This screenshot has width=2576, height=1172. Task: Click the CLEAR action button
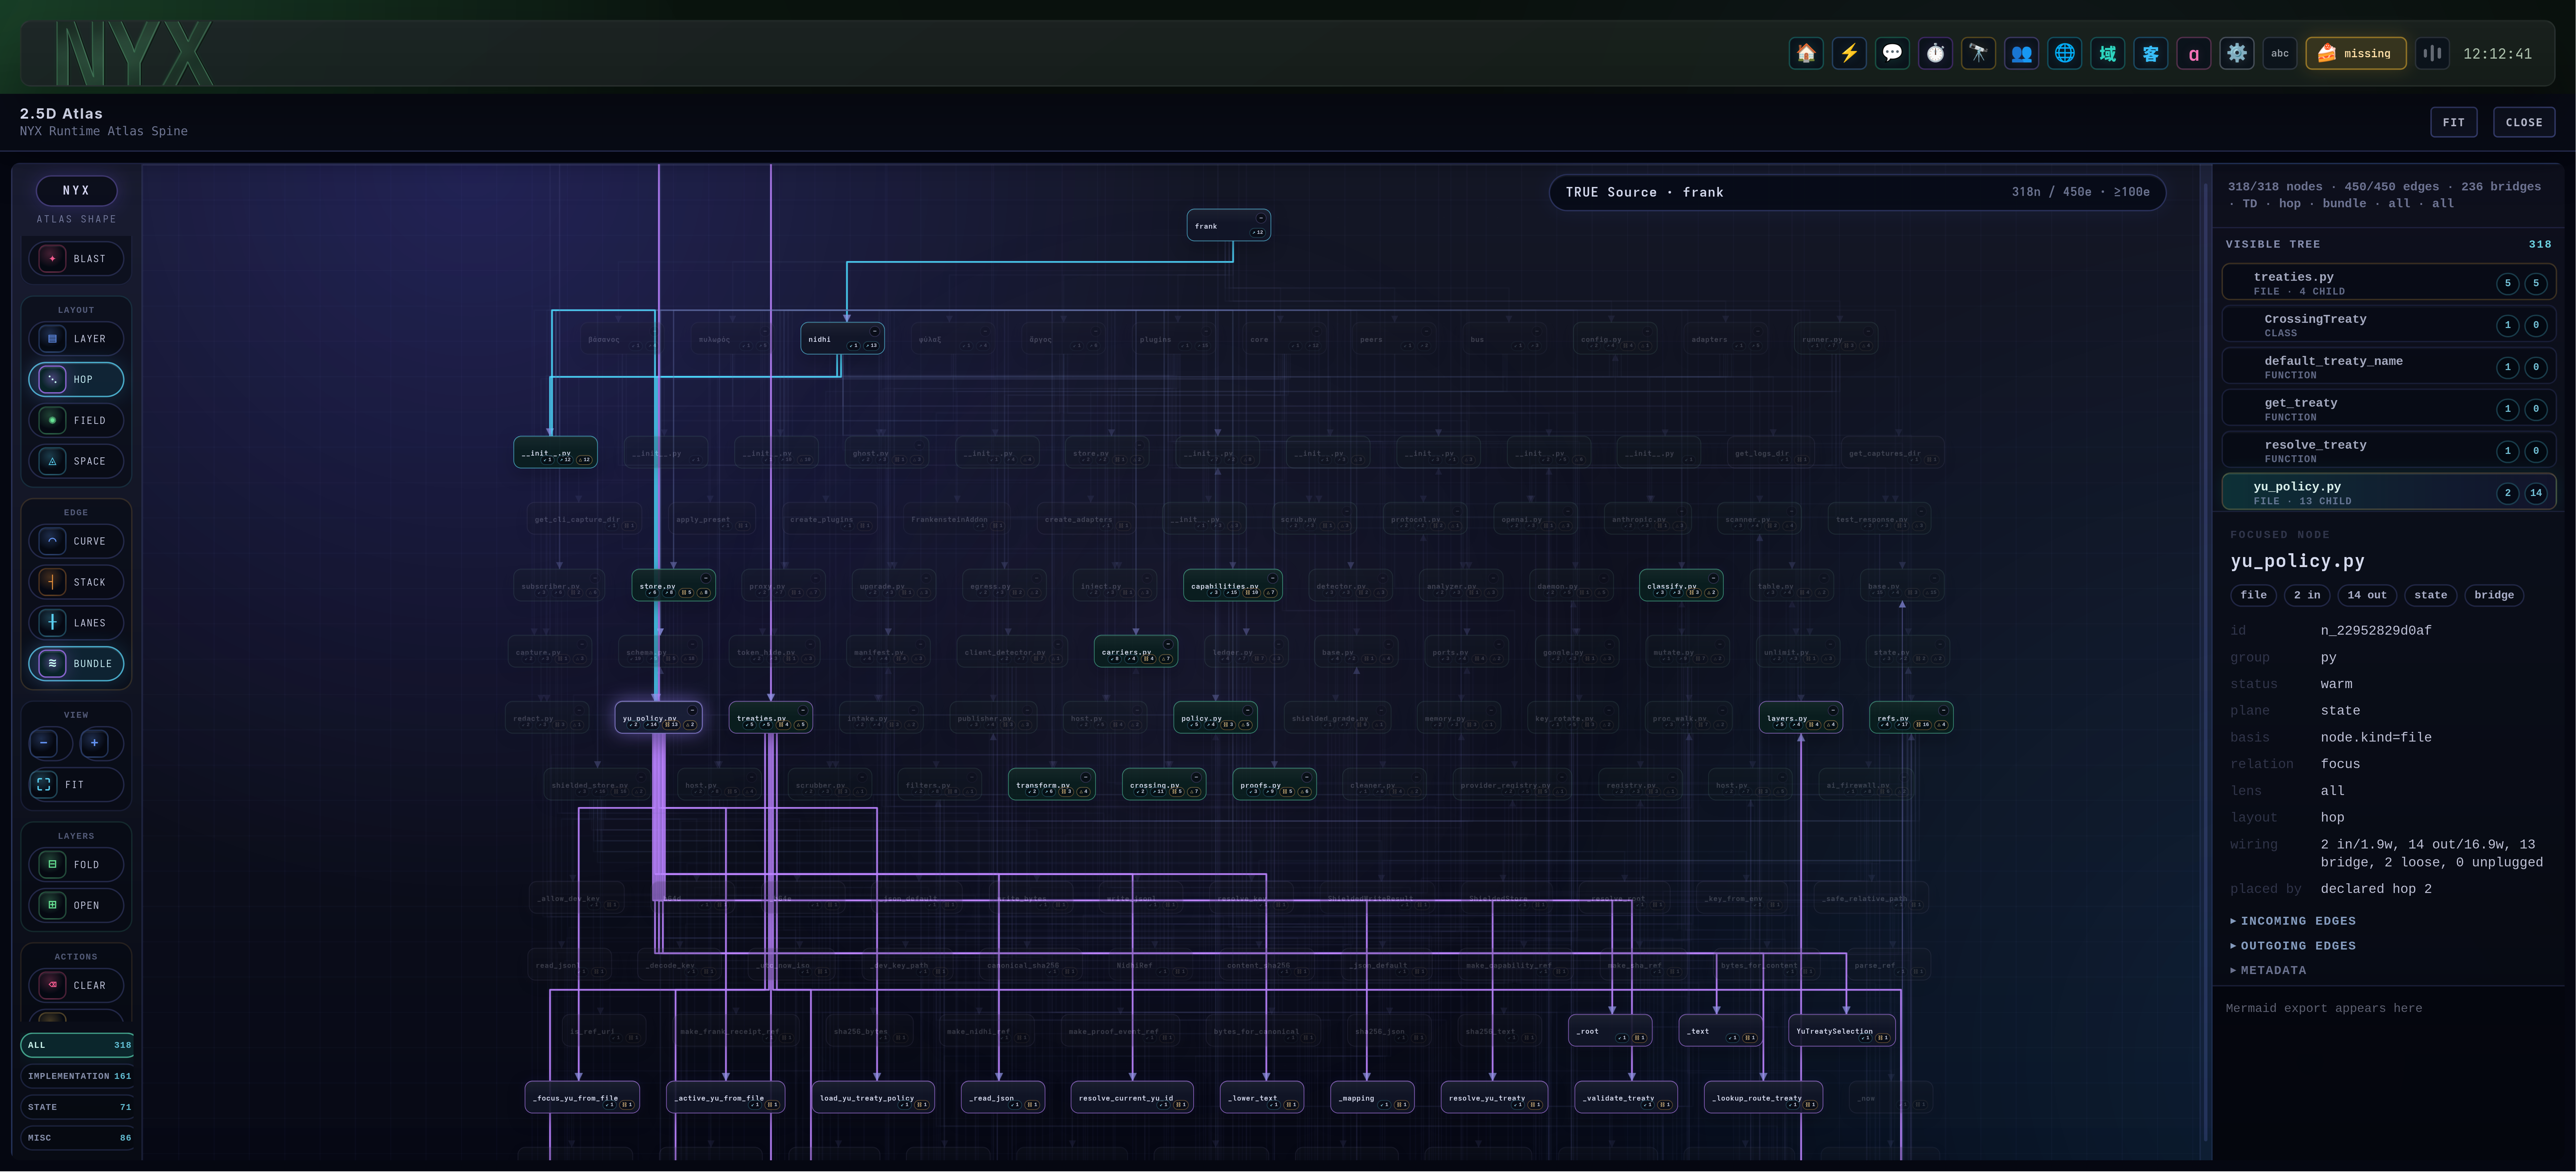click(x=76, y=985)
